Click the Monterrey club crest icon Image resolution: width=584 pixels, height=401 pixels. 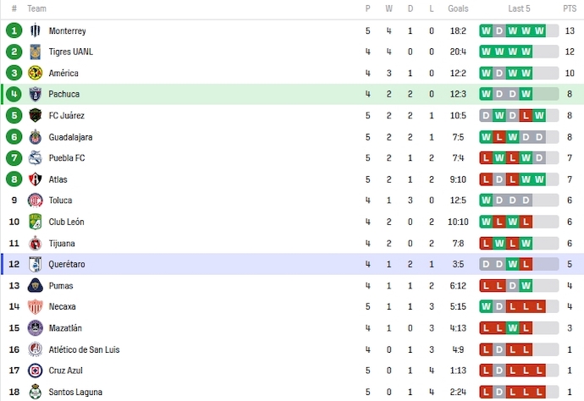tap(36, 30)
